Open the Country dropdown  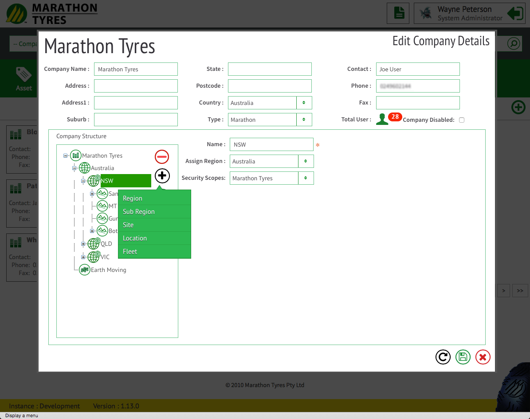coord(304,103)
